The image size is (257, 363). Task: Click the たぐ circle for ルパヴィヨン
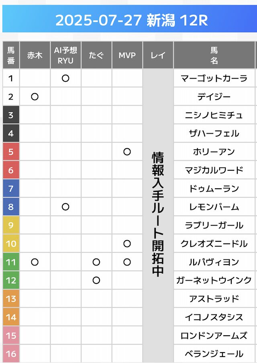(96, 262)
